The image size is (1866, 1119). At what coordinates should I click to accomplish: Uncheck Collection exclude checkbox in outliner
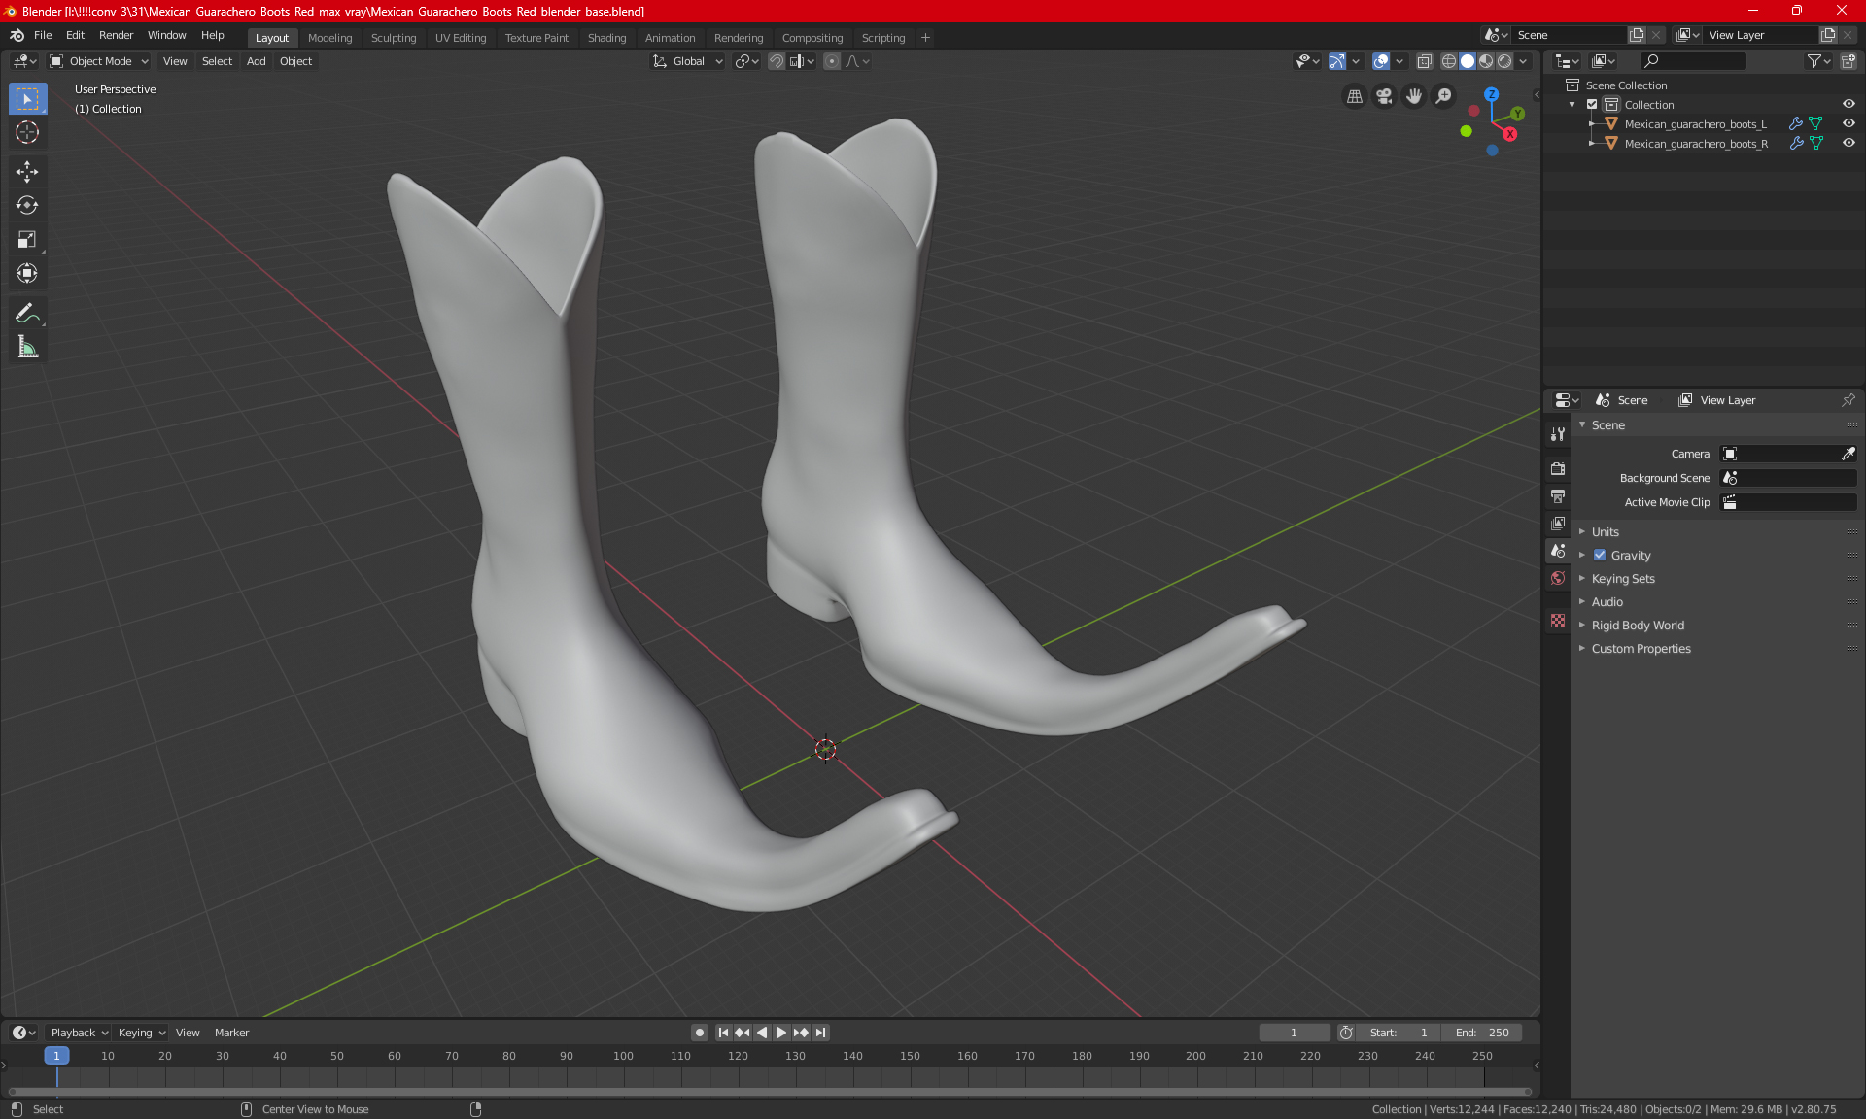pos(1592,104)
